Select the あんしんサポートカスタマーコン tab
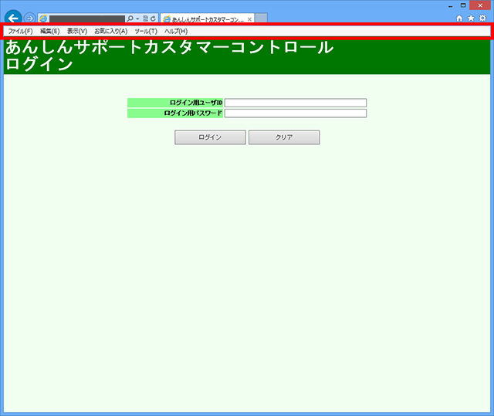This screenshot has width=494, height=416. click(x=208, y=19)
